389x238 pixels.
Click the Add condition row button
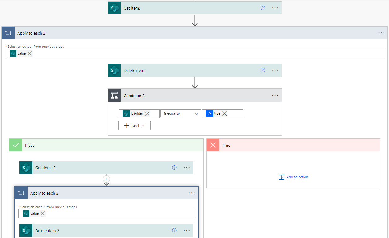134,125
